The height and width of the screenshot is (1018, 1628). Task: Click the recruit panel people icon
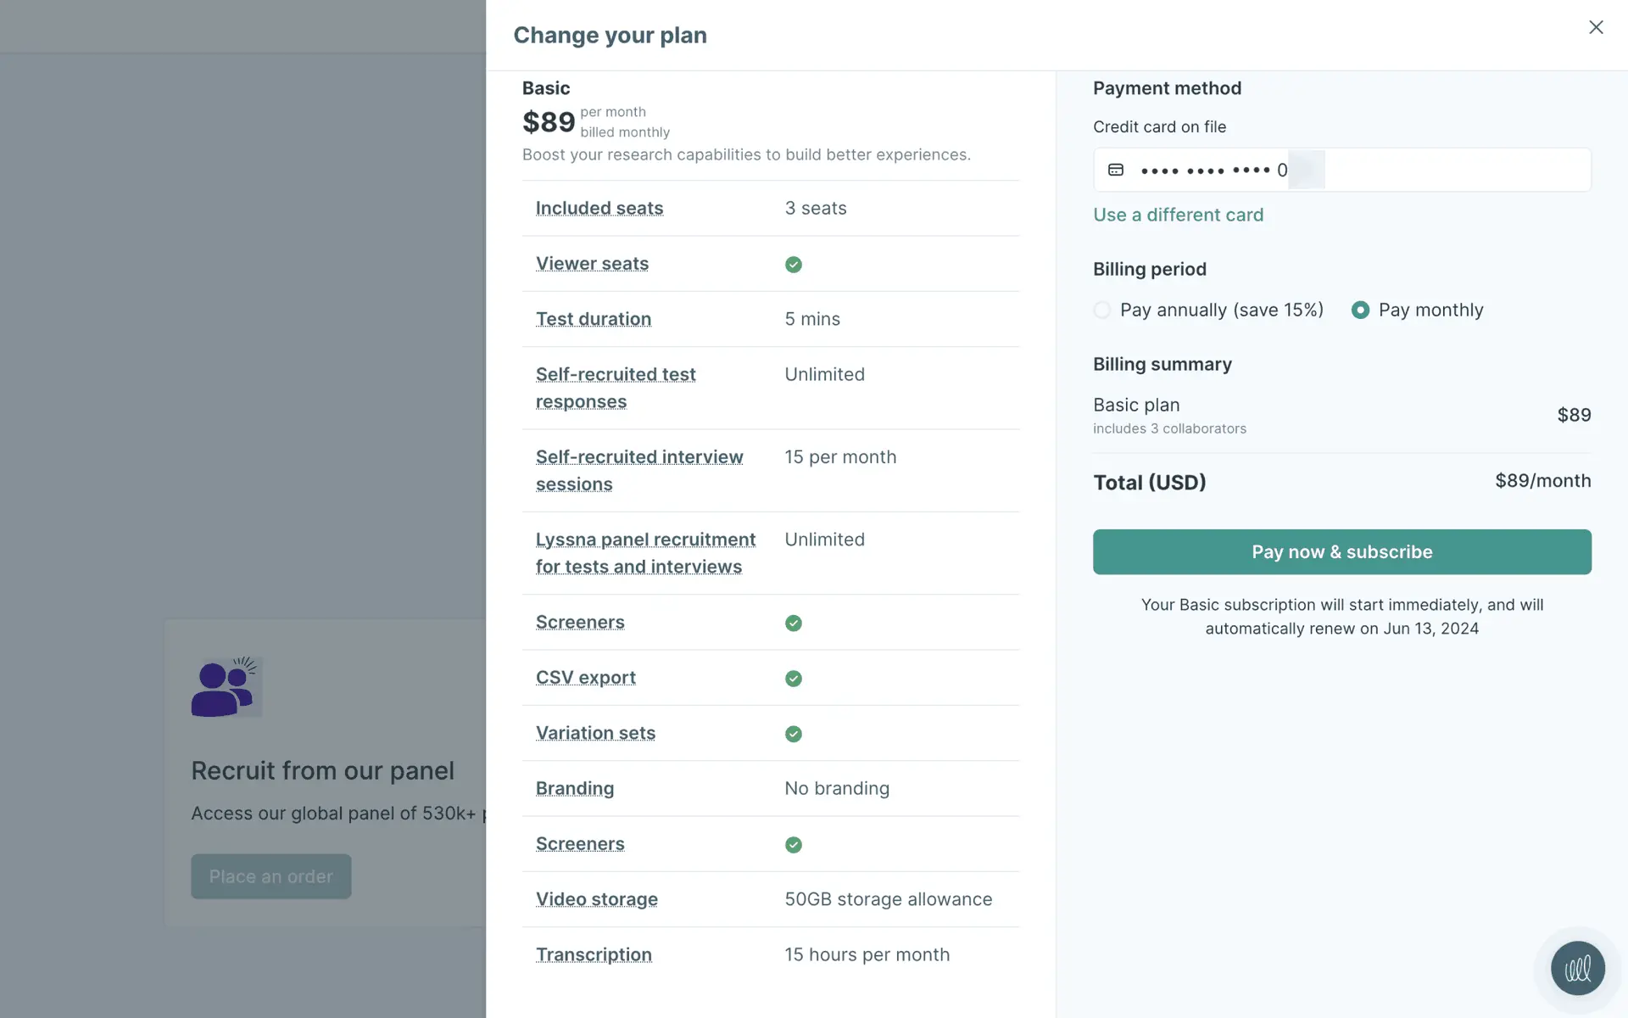tap(226, 686)
